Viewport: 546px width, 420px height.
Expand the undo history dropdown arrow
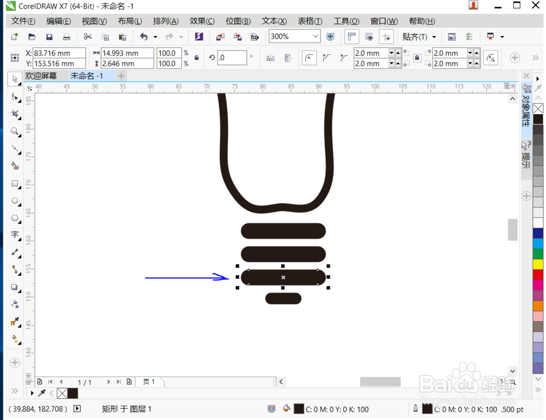tap(155, 37)
